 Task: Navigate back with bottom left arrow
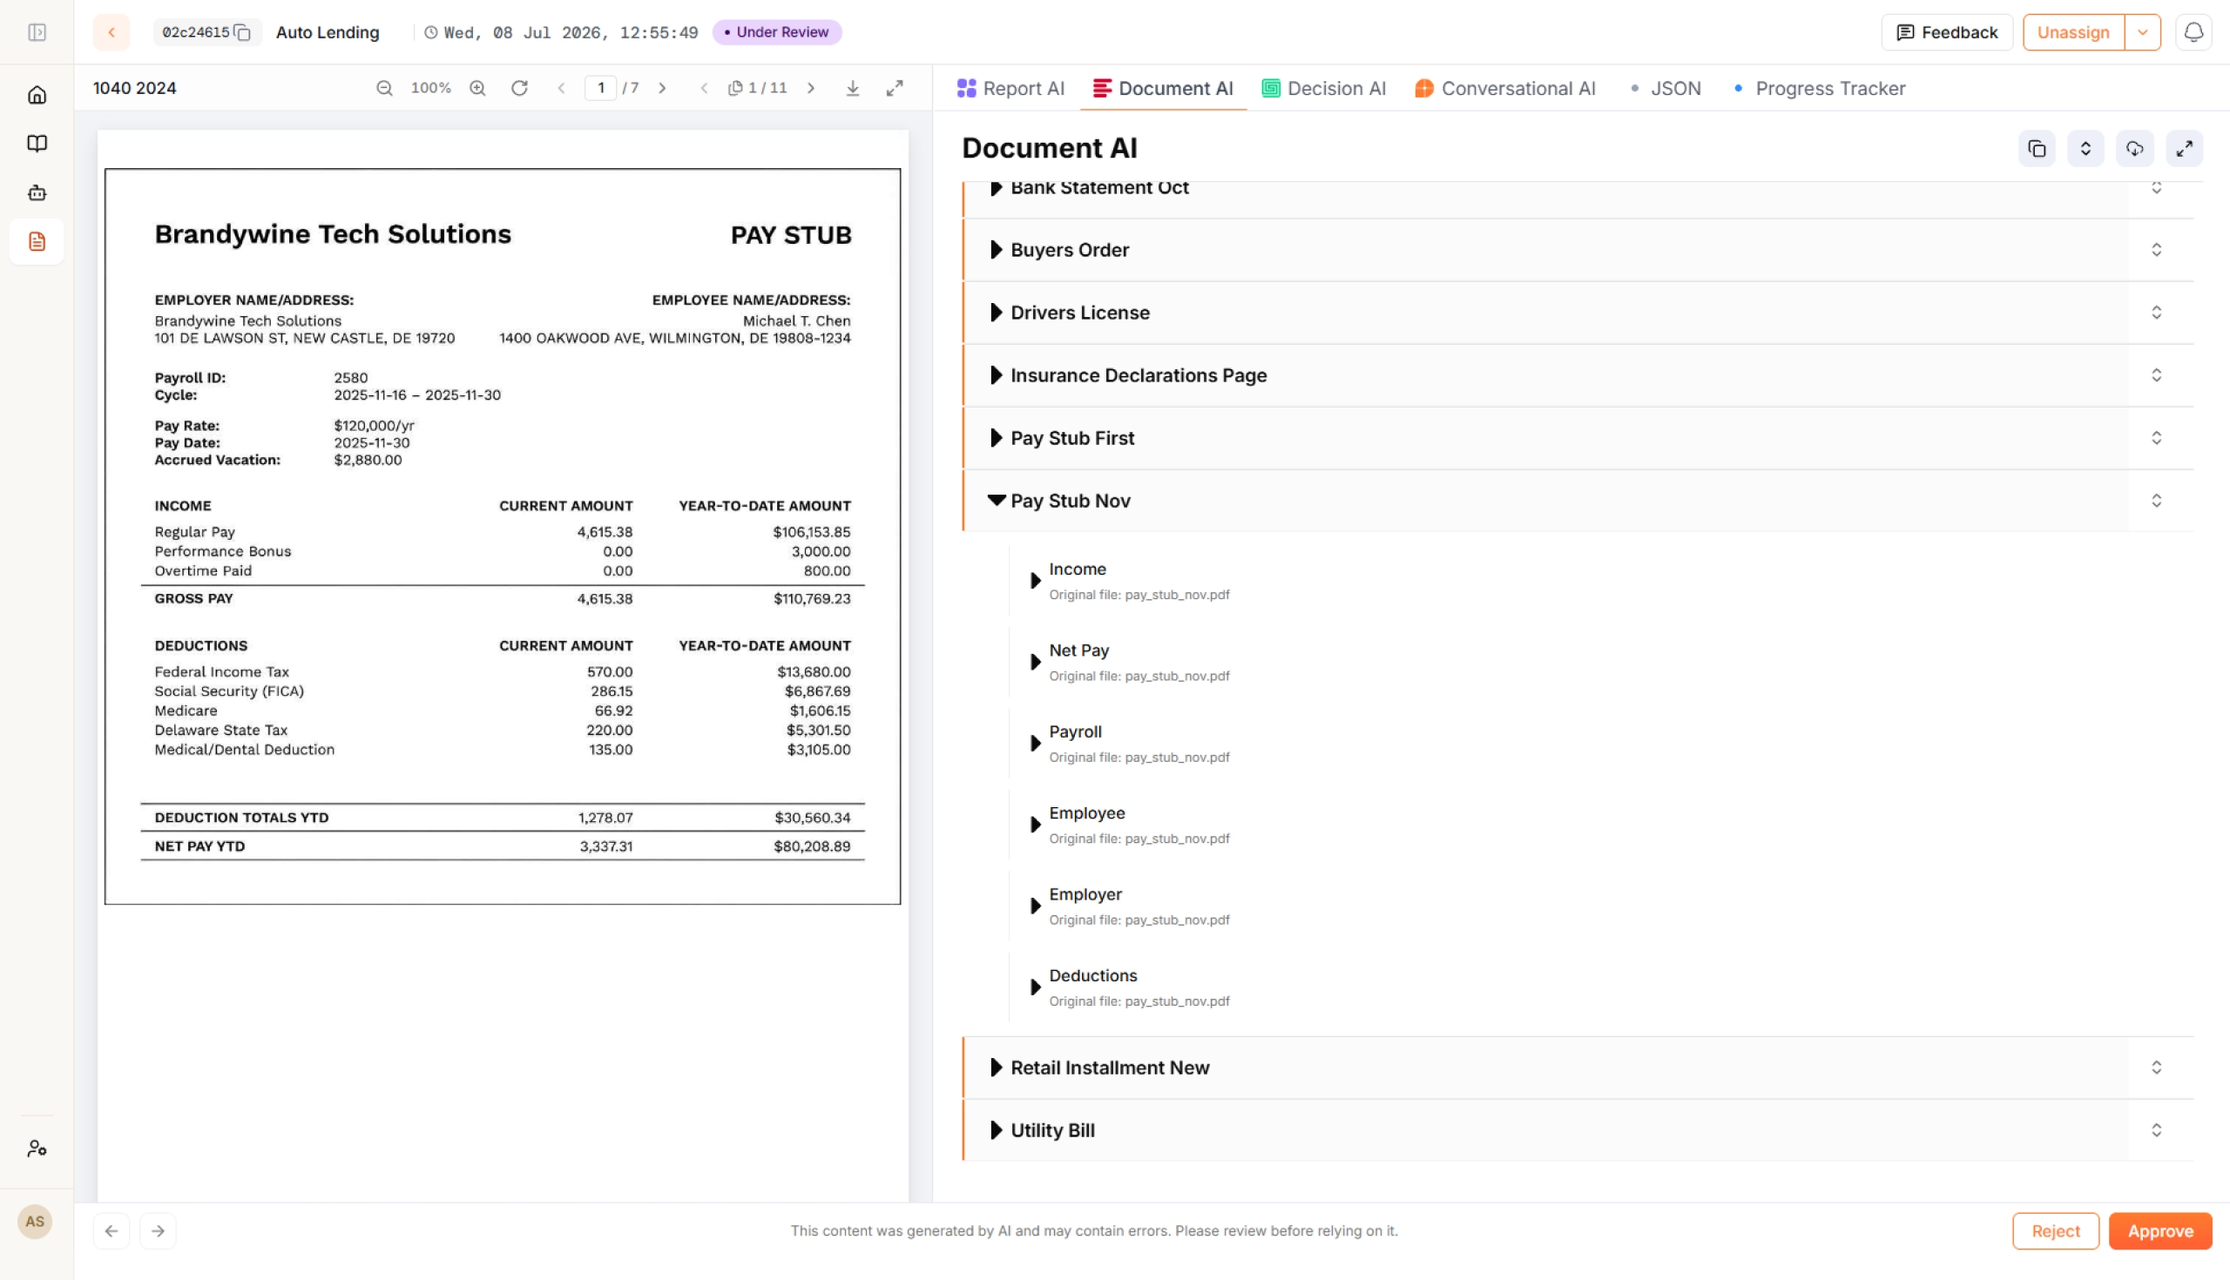[111, 1230]
